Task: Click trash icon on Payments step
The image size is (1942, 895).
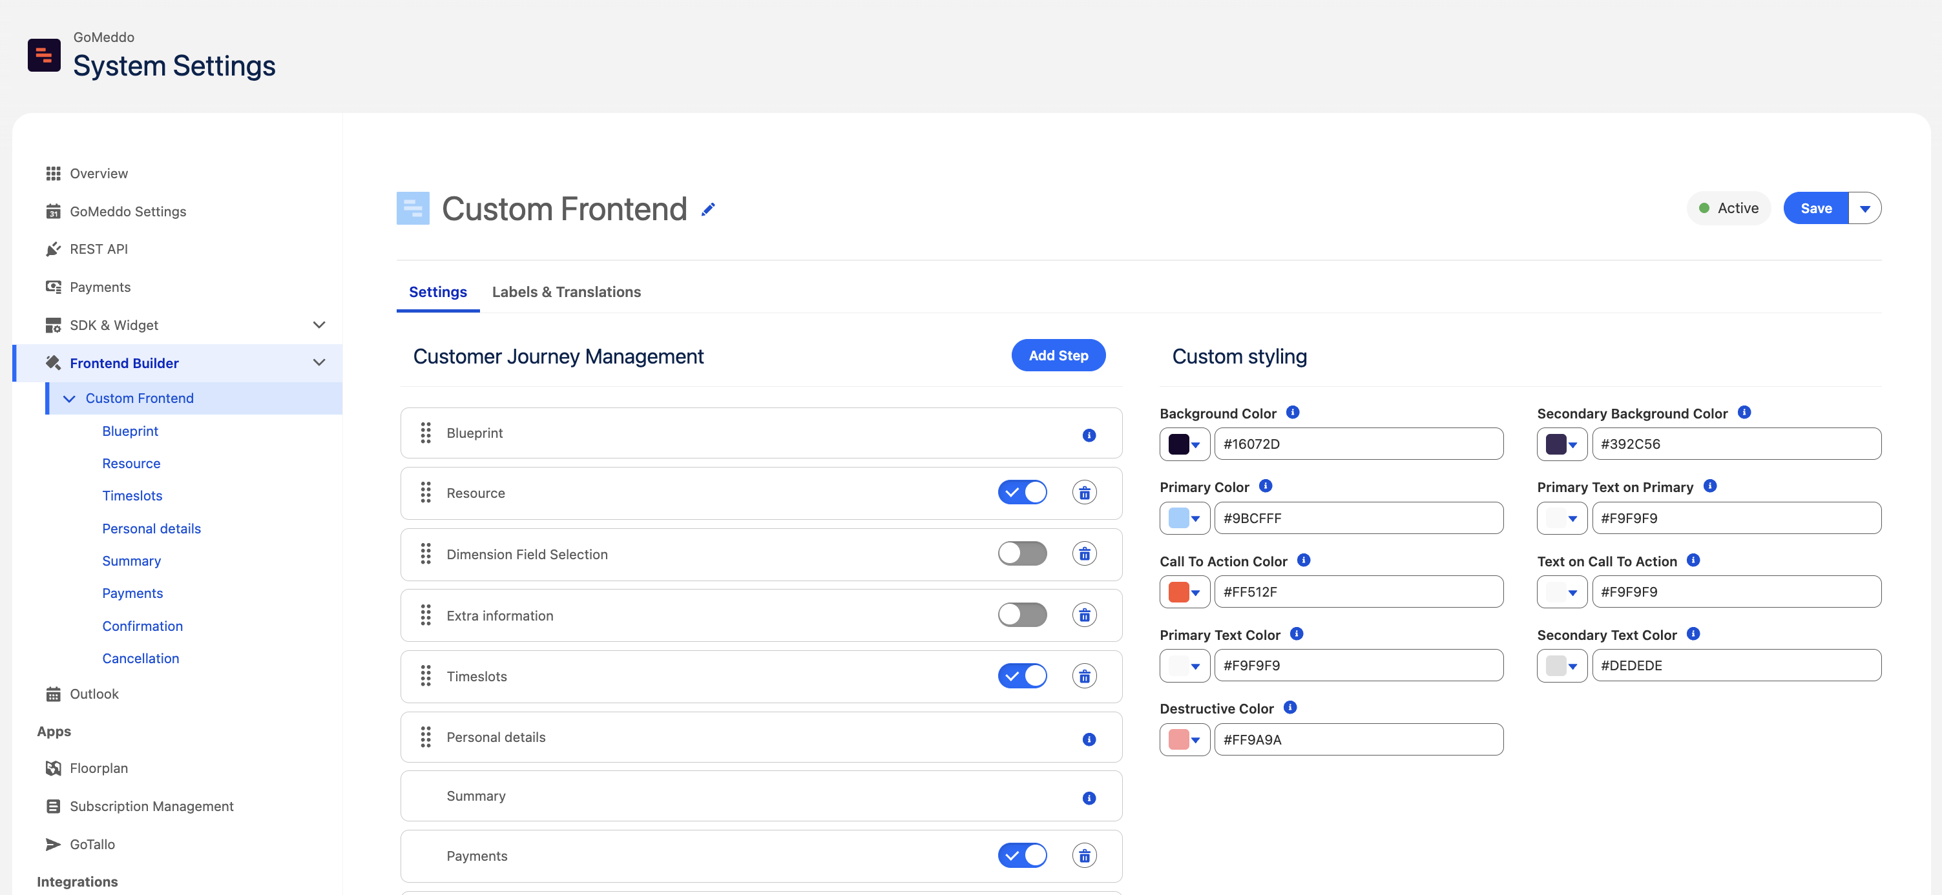Action: point(1083,856)
